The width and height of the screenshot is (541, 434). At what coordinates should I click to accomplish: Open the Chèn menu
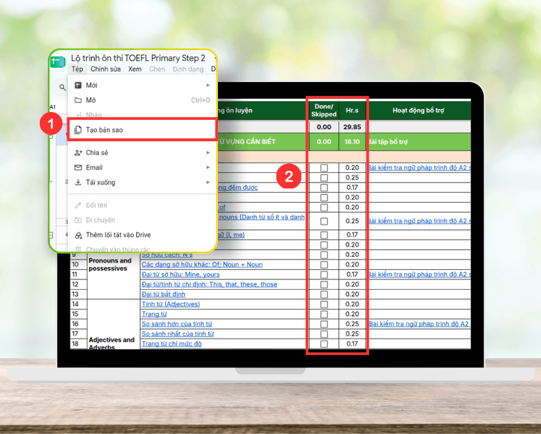(157, 69)
